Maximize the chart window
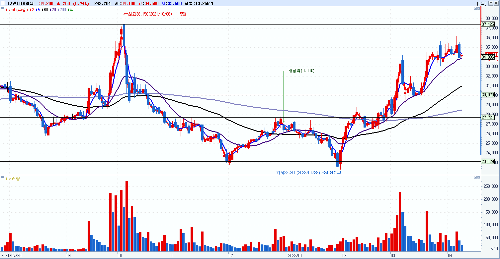 tap(491, 3)
